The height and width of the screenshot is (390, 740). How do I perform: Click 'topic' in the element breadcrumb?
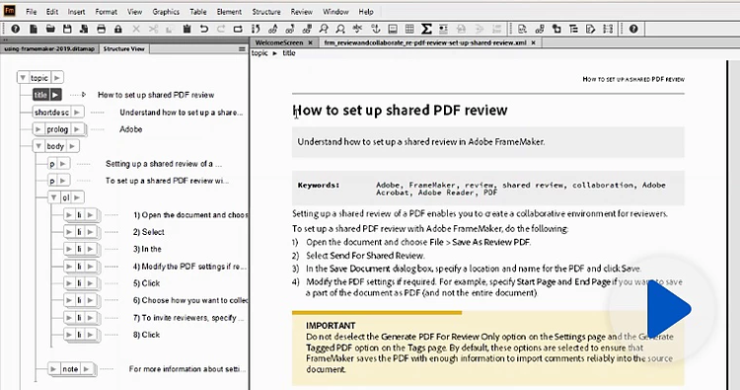(259, 53)
